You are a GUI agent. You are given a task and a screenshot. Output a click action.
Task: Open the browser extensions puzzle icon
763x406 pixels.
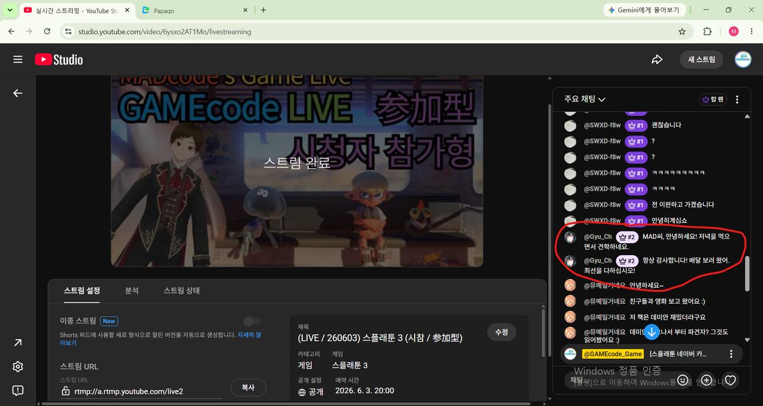pyautogui.click(x=707, y=31)
